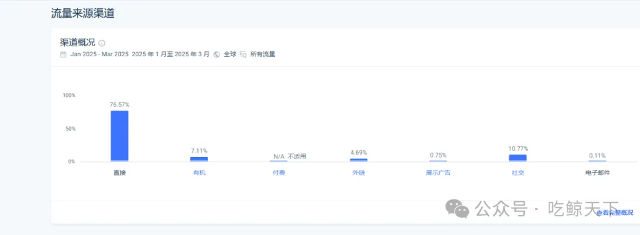Click the 4.69% referral traffic bar
Viewport: 640px width, 235px height.
pyautogui.click(x=359, y=160)
